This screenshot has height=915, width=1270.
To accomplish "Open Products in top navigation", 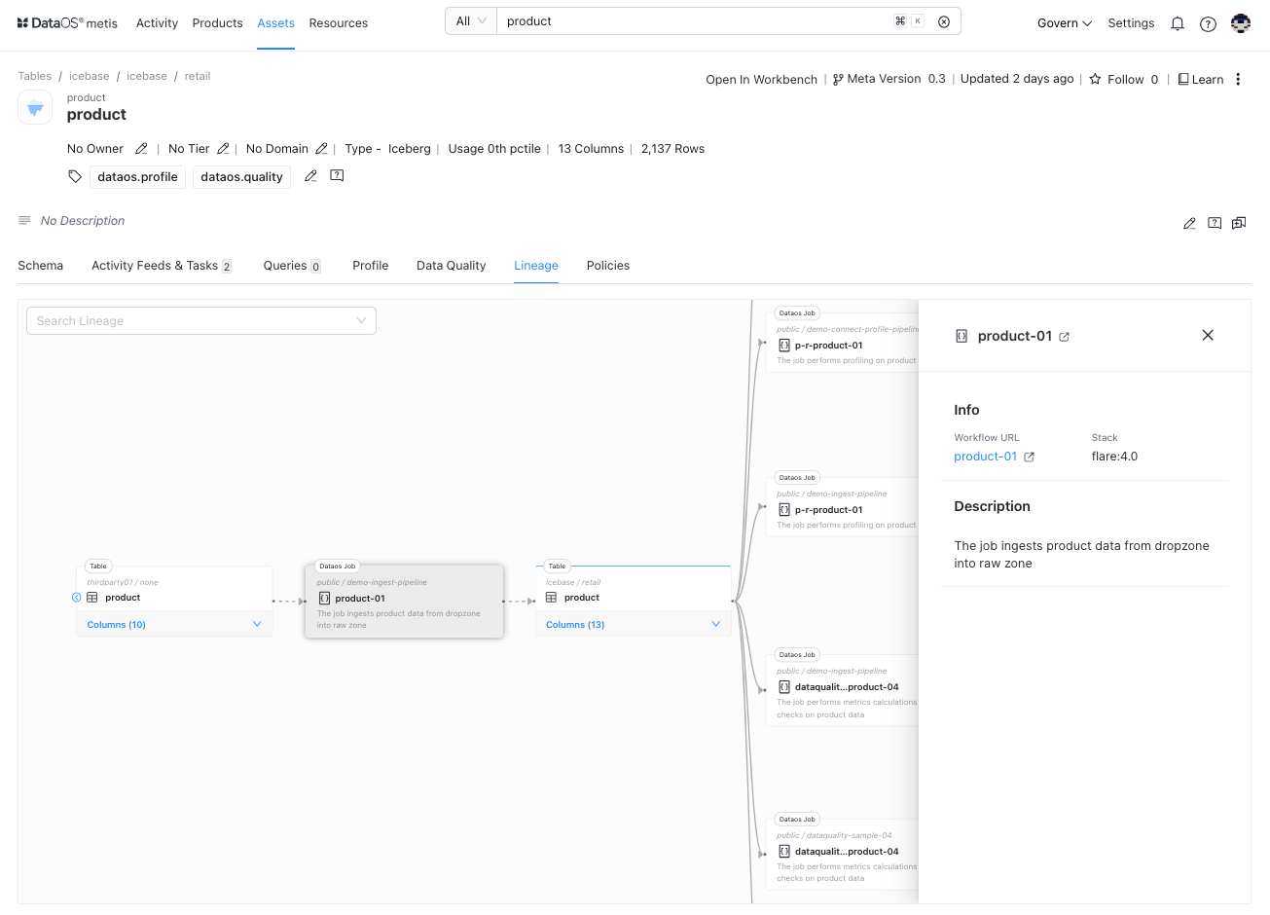I will click(217, 23).
